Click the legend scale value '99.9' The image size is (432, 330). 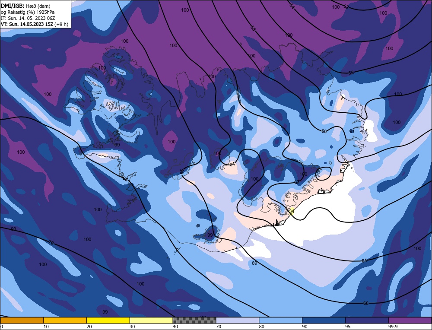point(392,327)
